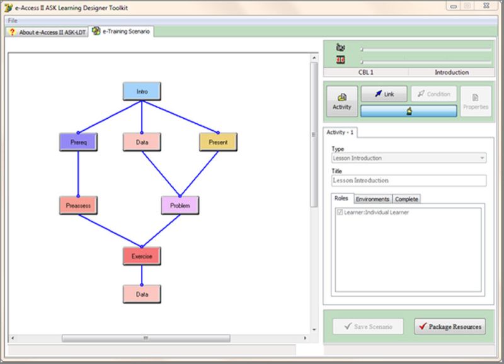504x364 pixels.
Task: Click the top slider track
Action: (x=426, y=49)
